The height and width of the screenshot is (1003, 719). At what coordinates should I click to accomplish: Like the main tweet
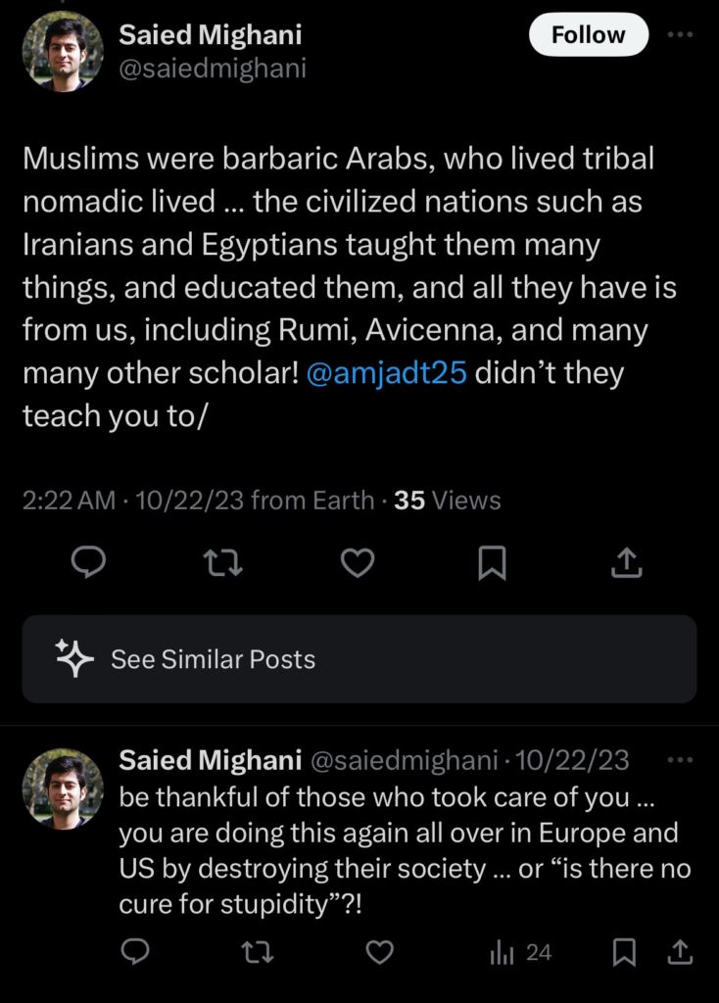(358, 562)
